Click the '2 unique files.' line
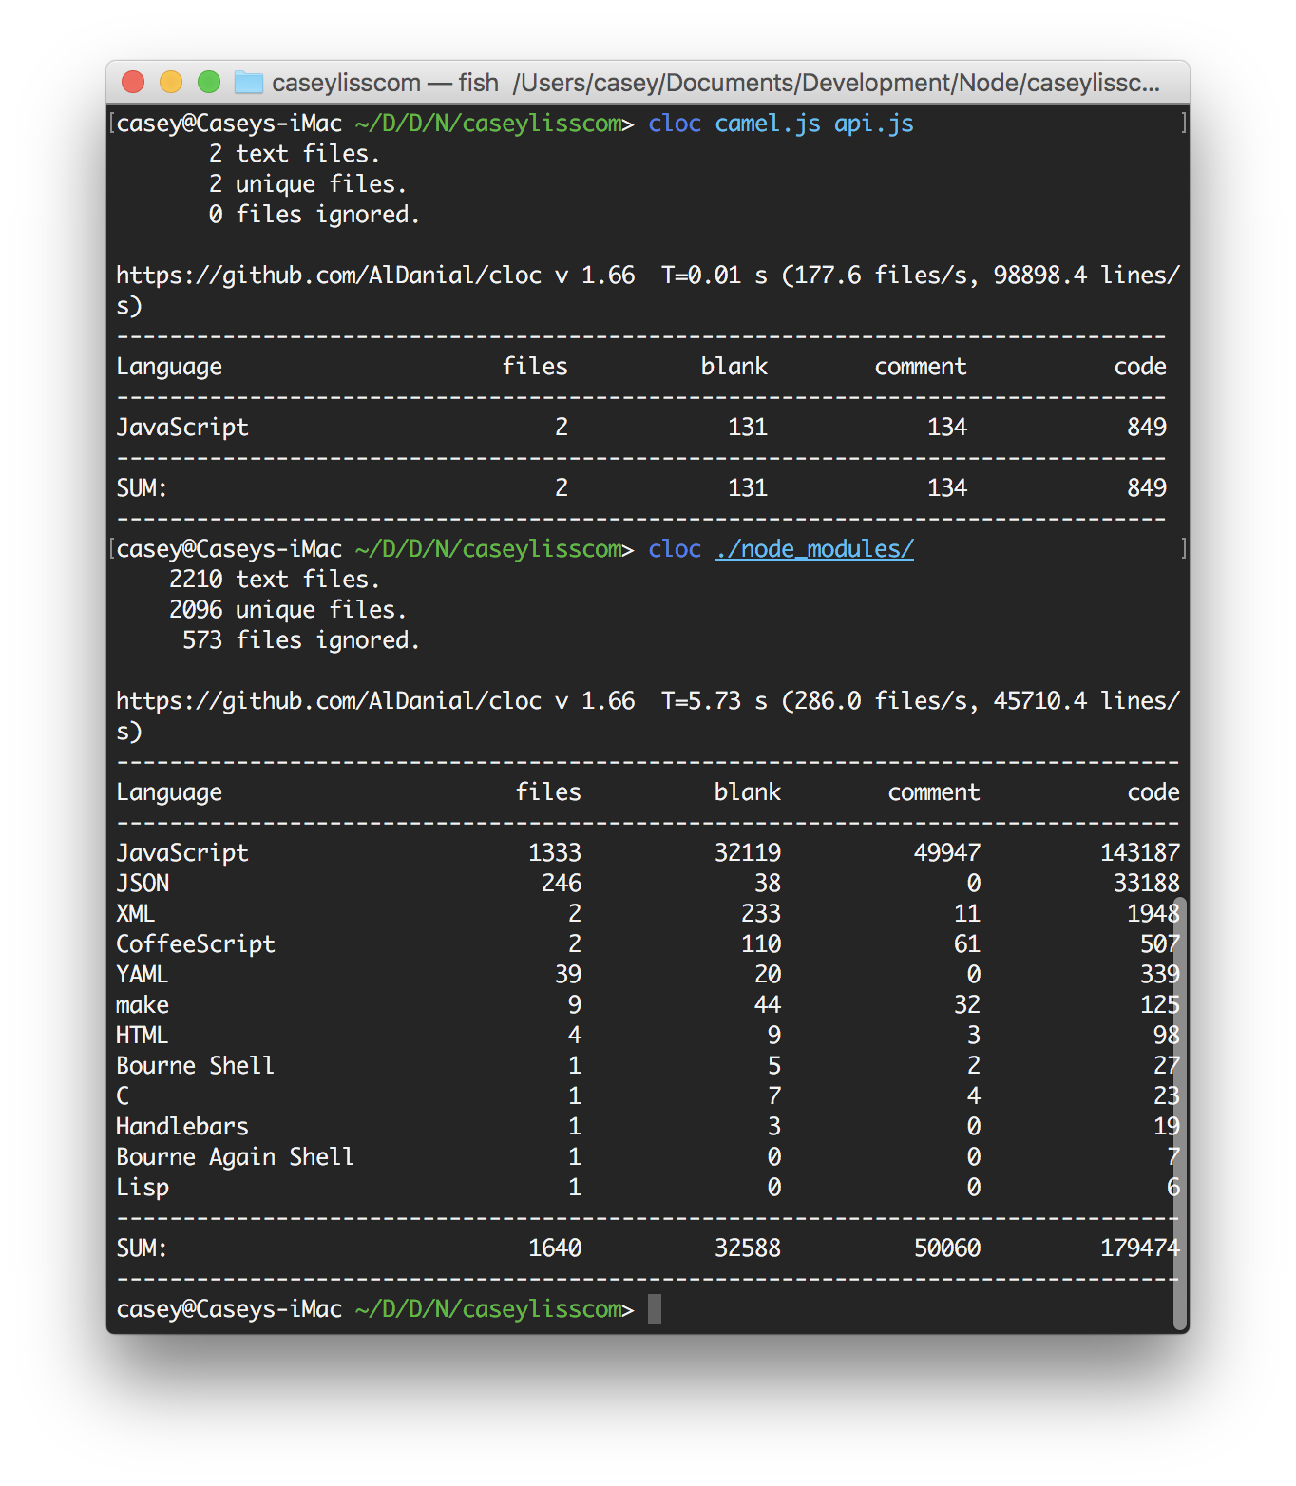1296x1486 pixels. point(308,184)
